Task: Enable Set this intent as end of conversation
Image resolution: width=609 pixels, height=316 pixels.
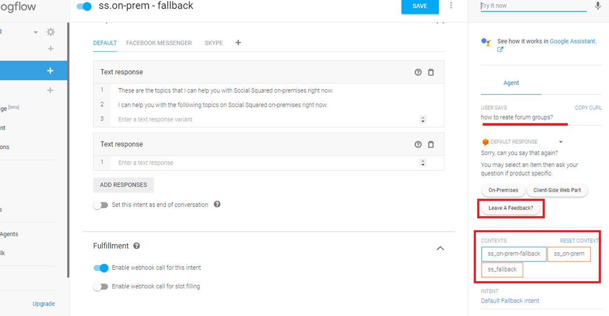Action: (101, 205)
